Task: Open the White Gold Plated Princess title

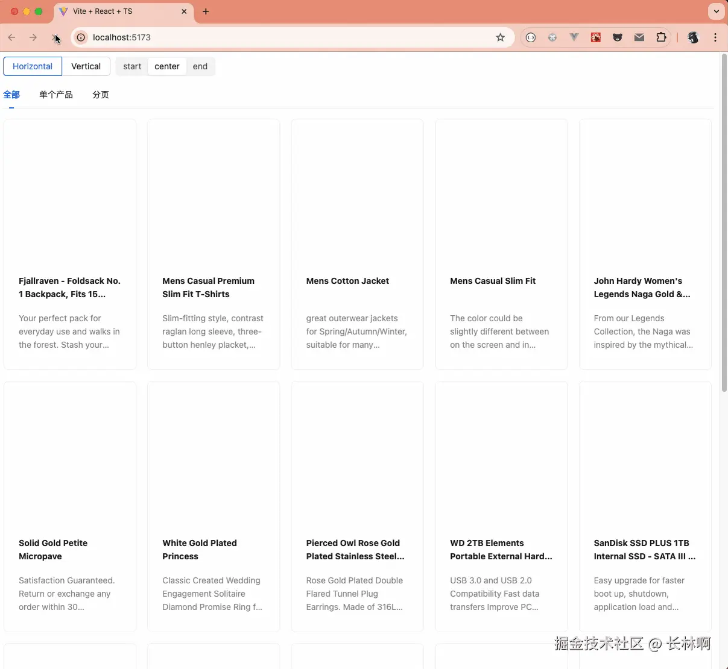Action: click(x=200, y=550)
